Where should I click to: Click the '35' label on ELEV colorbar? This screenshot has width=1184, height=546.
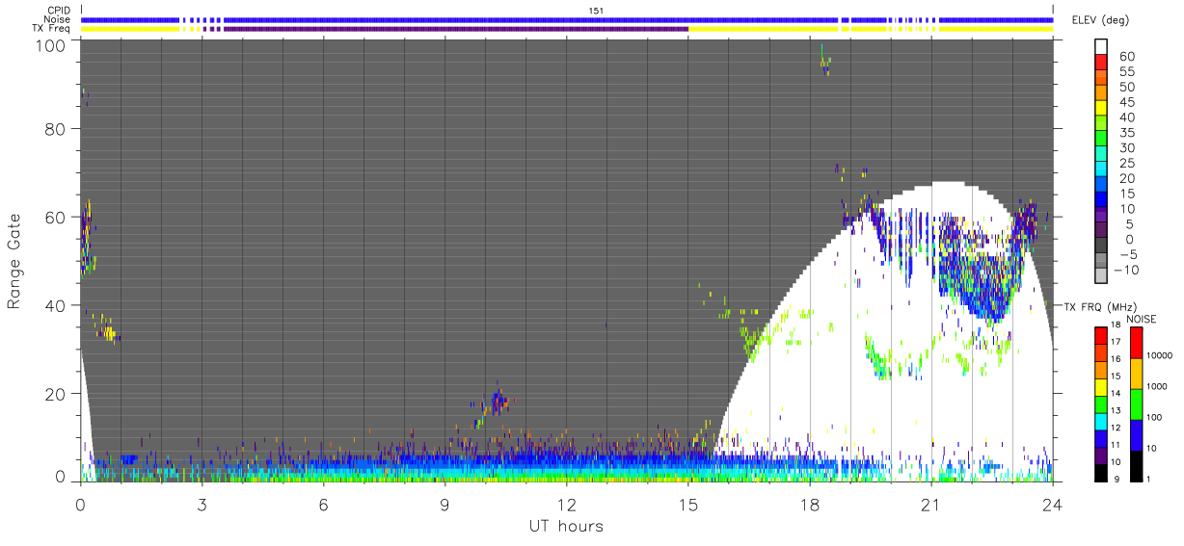[1125, 133]
